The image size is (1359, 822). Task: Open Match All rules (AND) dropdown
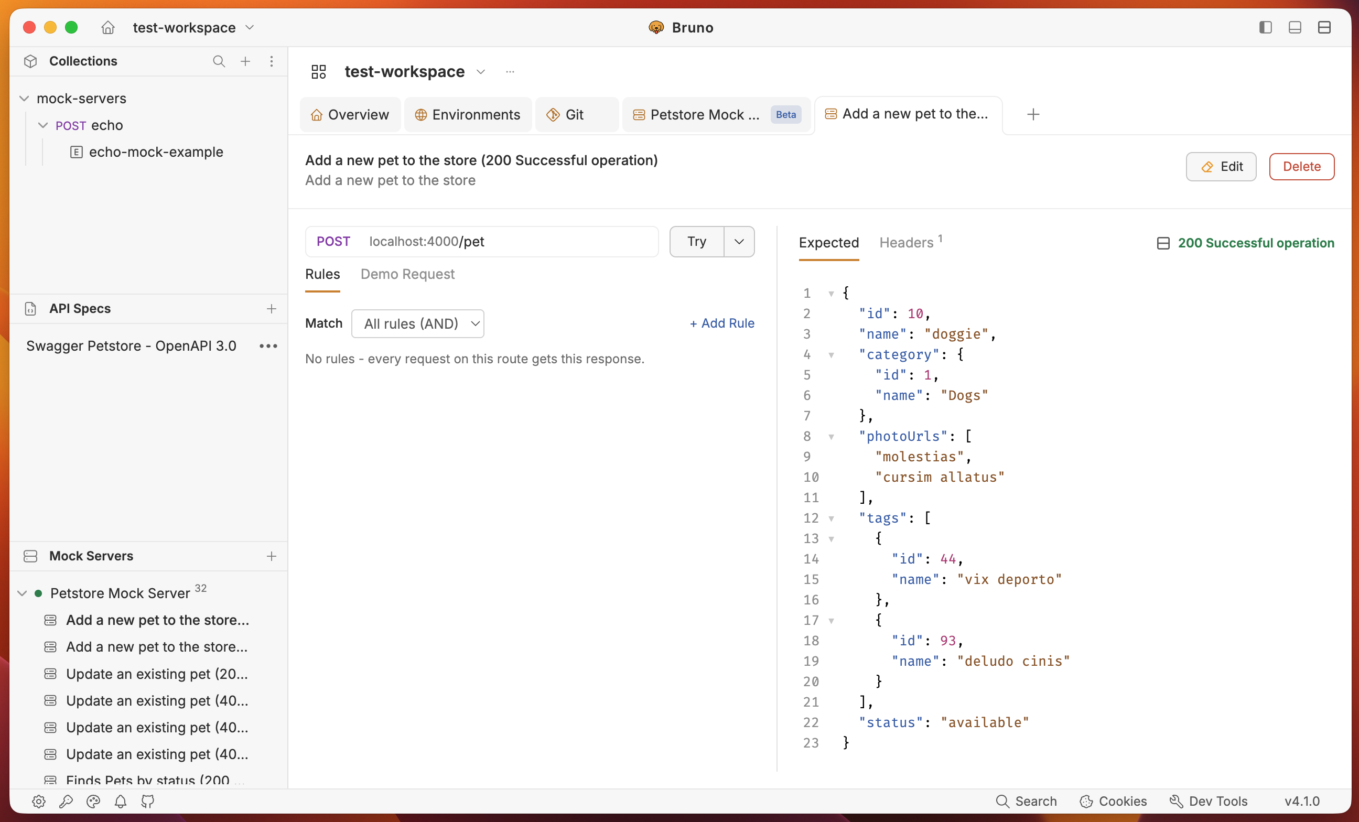tap(417, 323)
